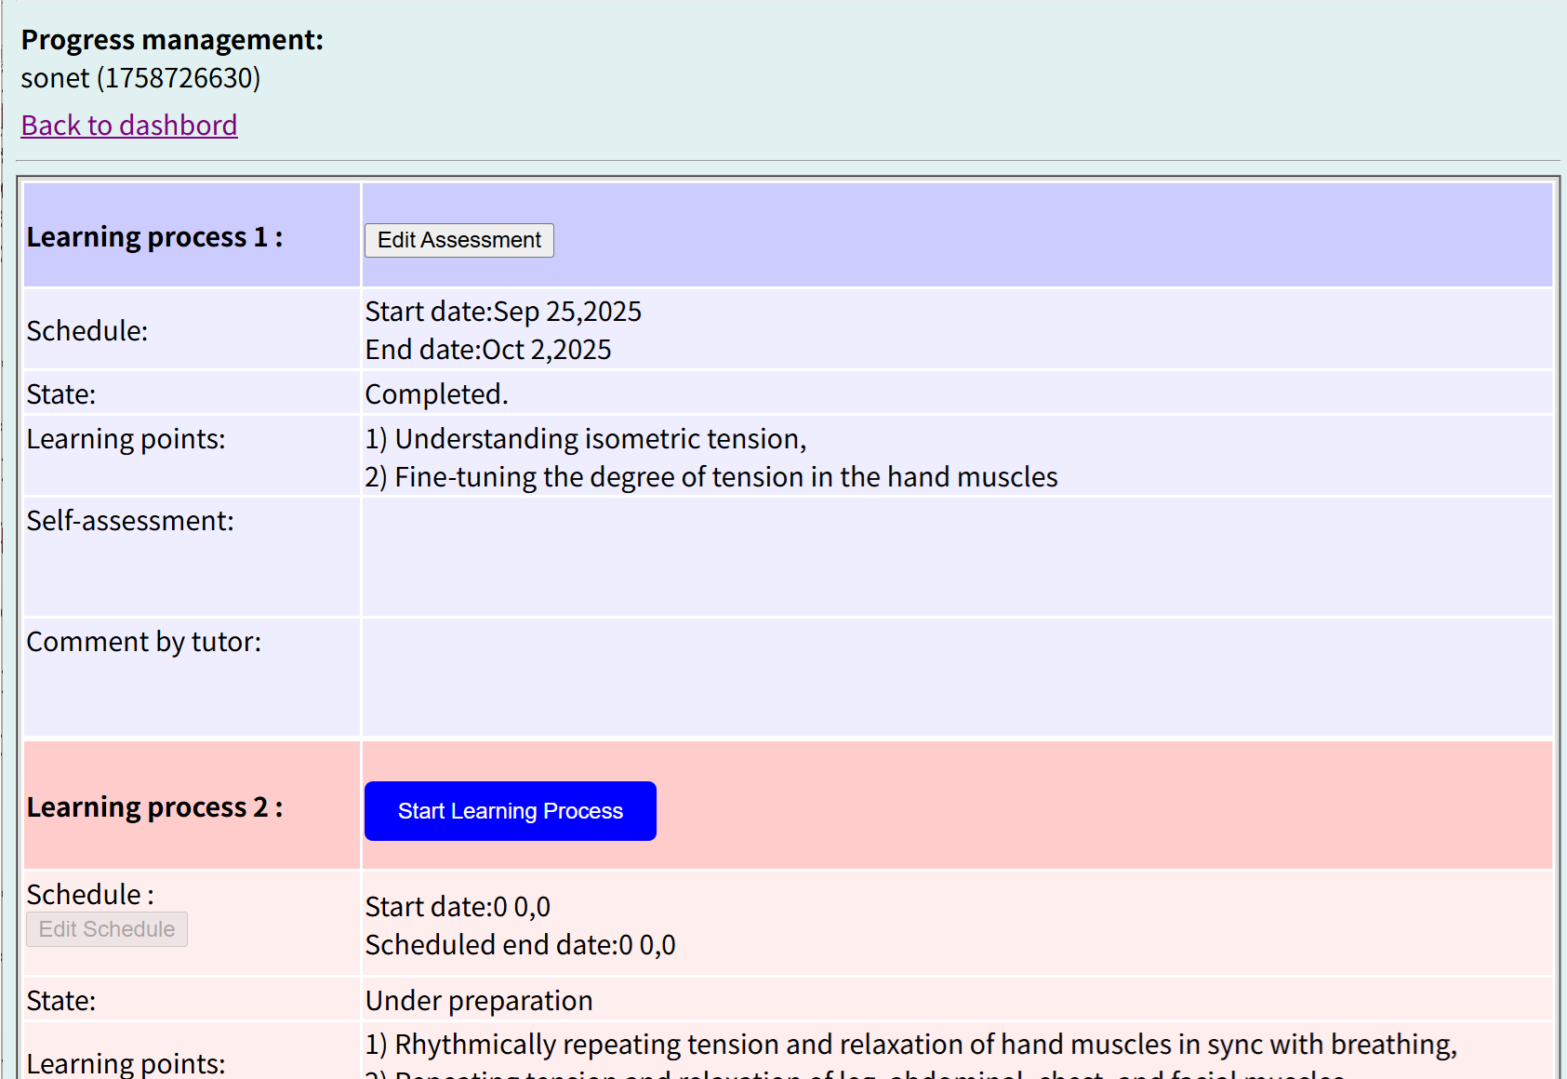The image size is (1567, 1079).
Task: Click the Fine-tuning hand muscles tension learning point
Action: click(x=711, y=477)
